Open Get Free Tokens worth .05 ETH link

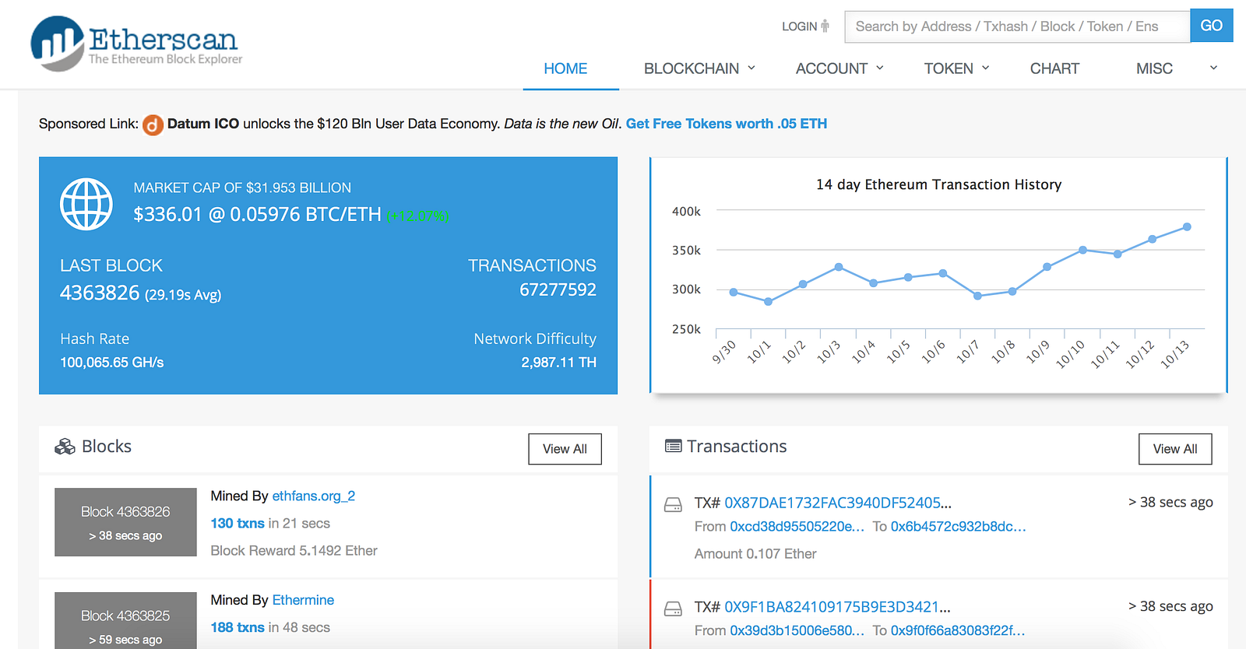click(x=727, y=124)
